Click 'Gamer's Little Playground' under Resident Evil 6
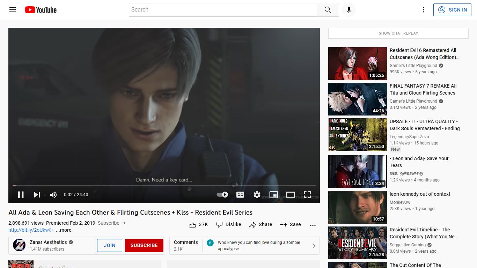Viewport: 477px width, 268px height. pyautogui.click(x=413, y=66)
